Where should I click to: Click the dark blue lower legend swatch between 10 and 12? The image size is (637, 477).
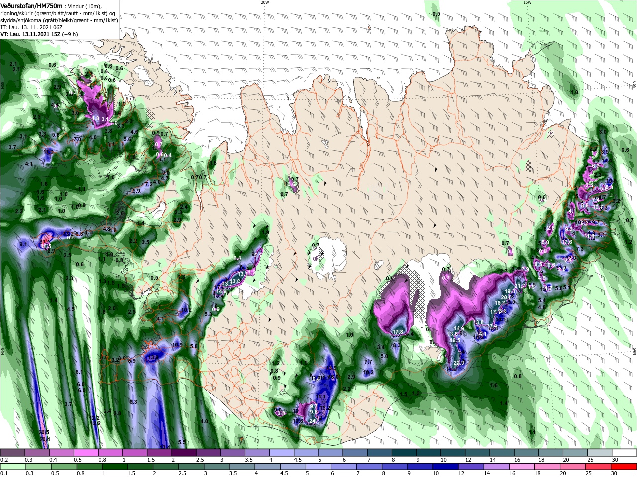click(x=445, y=467)
